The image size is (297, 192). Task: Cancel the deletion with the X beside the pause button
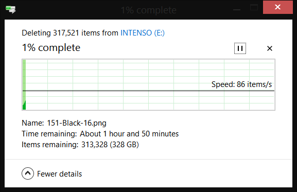coord(270,48)
